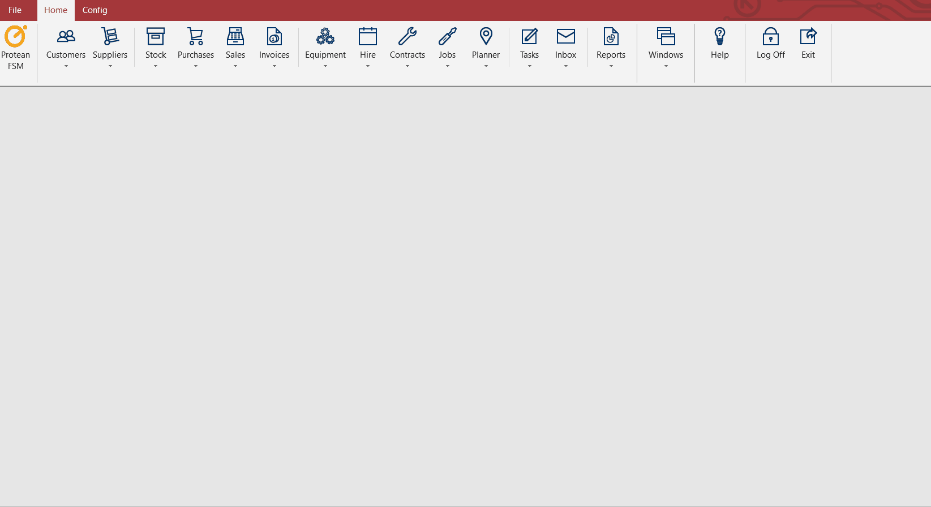Expand the Windows dropdown arrow
The image size is (931, 507).
pos(666,66)
